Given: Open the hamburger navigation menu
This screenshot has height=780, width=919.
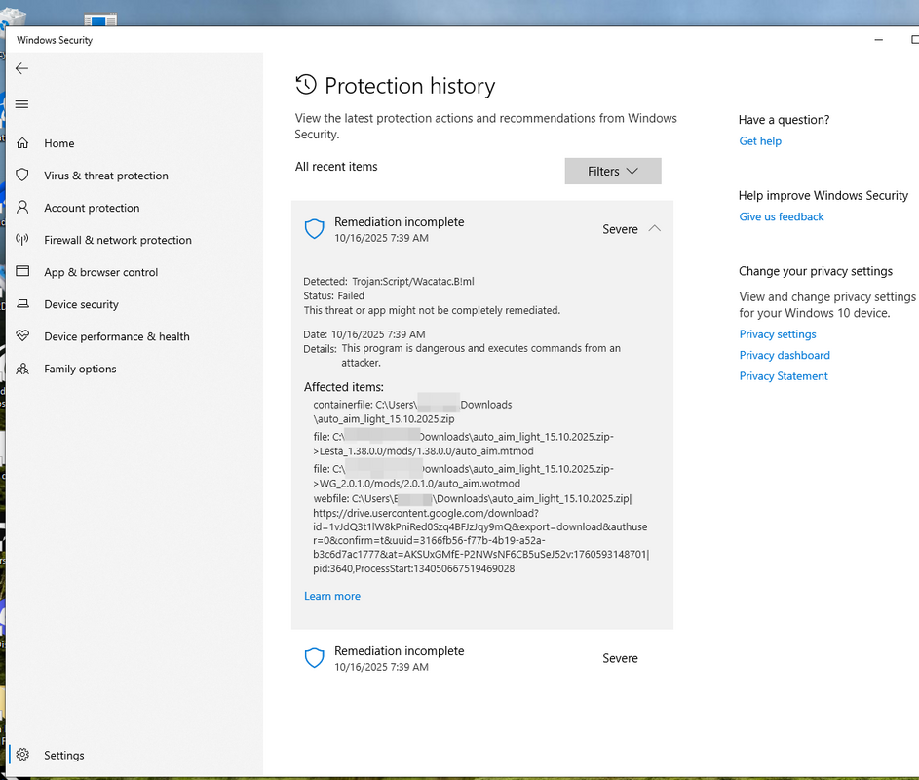Looking at the screenshot, I should click(21, 104).
